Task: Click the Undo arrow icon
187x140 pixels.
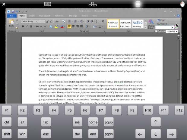Action: [17, 11]
